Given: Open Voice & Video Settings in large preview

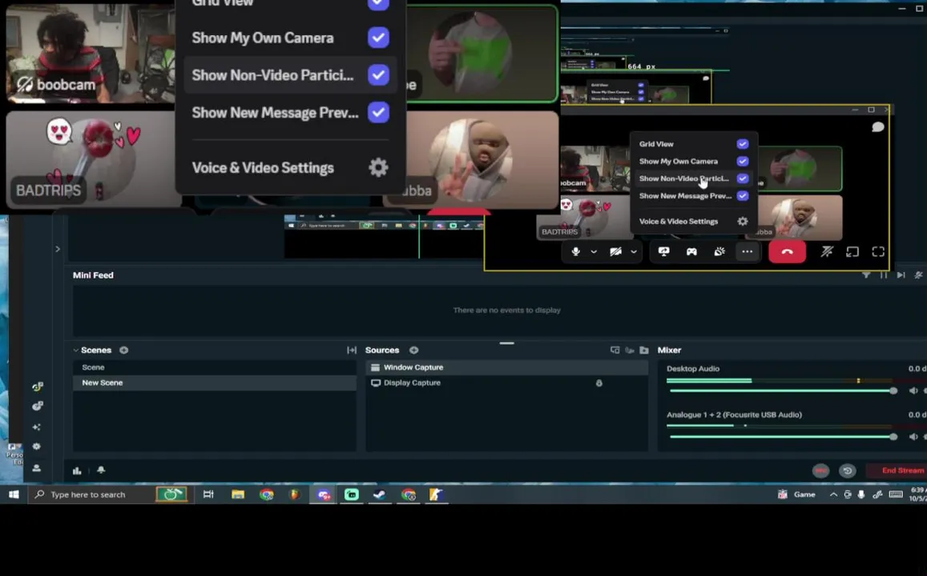Looking at the screenshot, I should coord(290,168).
